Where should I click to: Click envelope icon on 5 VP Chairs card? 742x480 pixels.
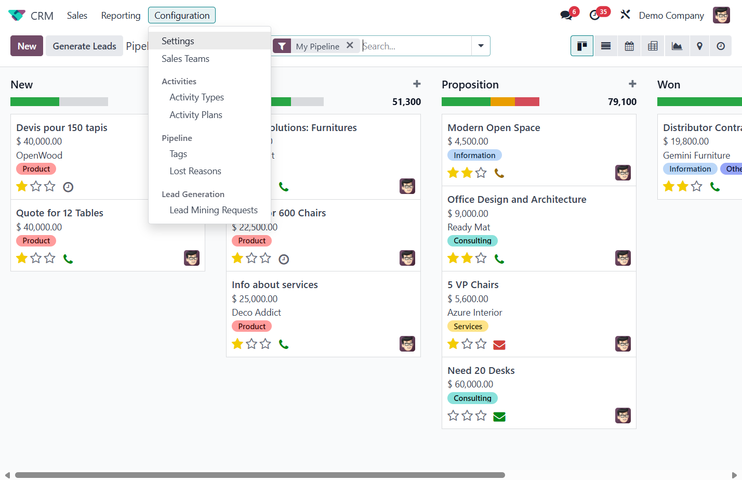point(499,345)
